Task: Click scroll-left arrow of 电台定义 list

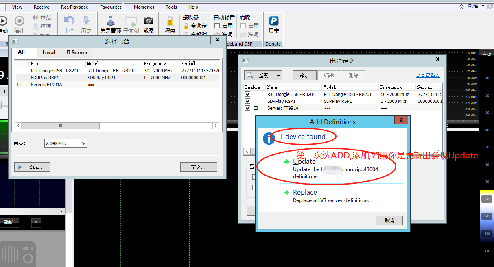Action: [247, 151]
